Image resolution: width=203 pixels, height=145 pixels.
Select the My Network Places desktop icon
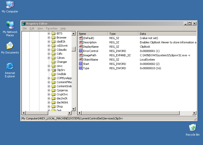(x=10, y=29)
